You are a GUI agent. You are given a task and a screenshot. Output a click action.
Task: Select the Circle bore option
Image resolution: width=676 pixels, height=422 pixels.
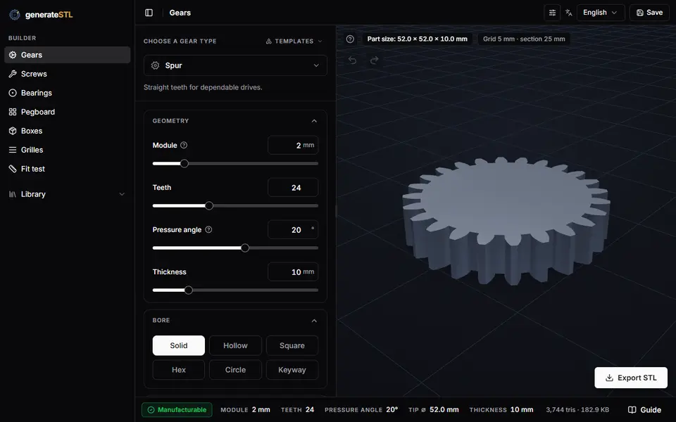tap(235, 369)
